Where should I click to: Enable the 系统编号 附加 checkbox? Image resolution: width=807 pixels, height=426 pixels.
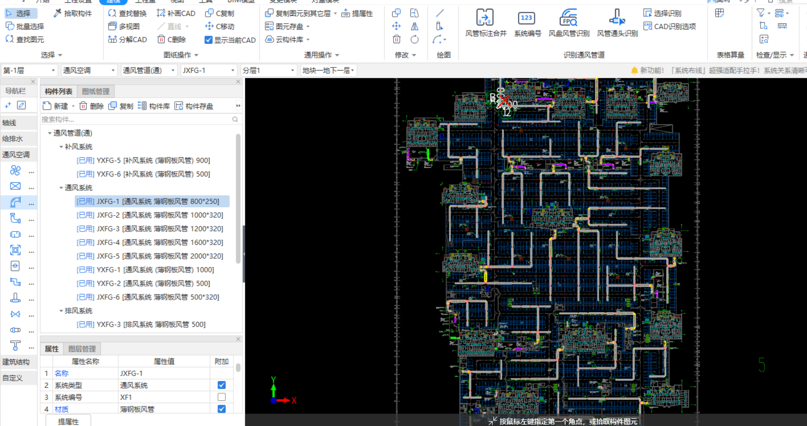point(222,397)
